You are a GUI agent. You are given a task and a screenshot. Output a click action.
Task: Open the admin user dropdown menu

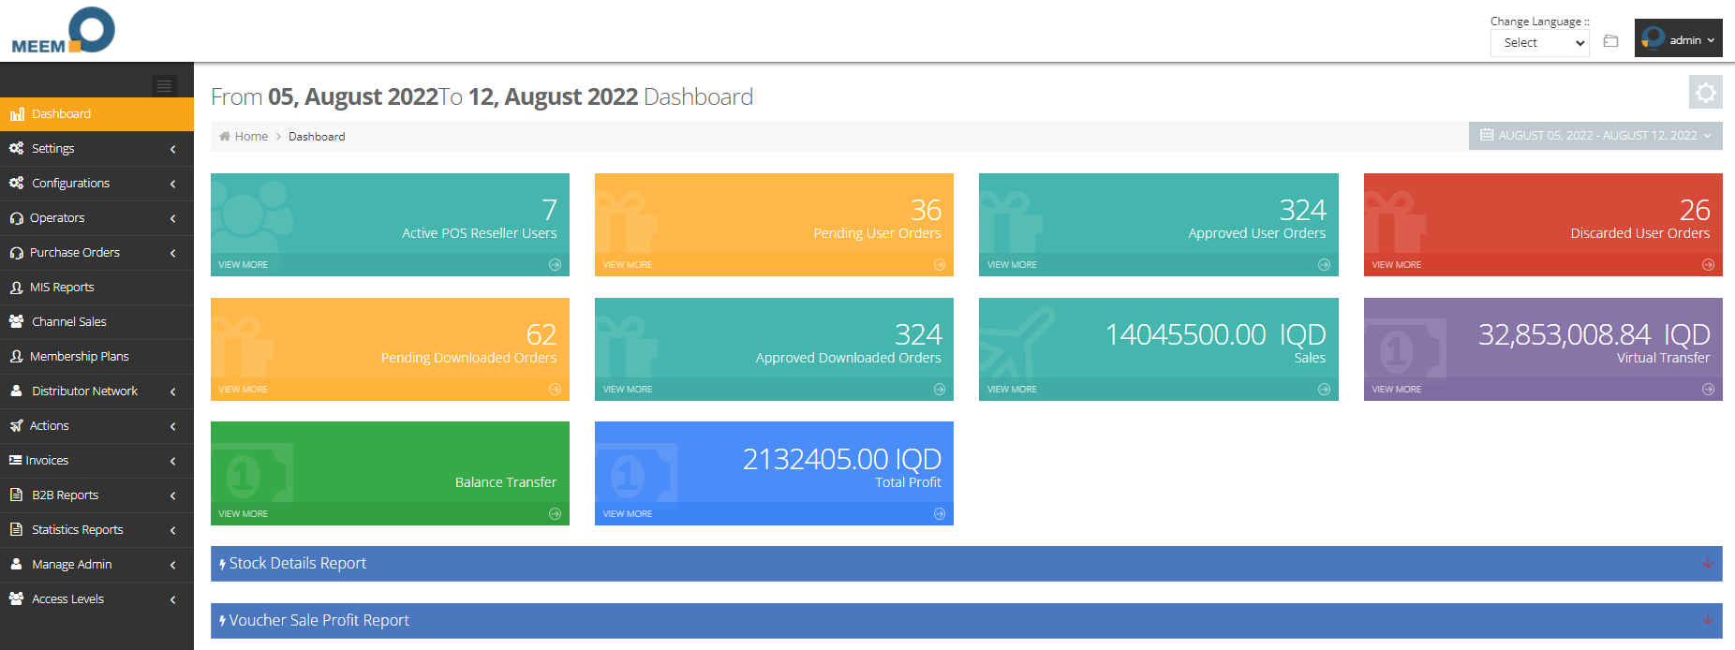(x=1678, y=38)
